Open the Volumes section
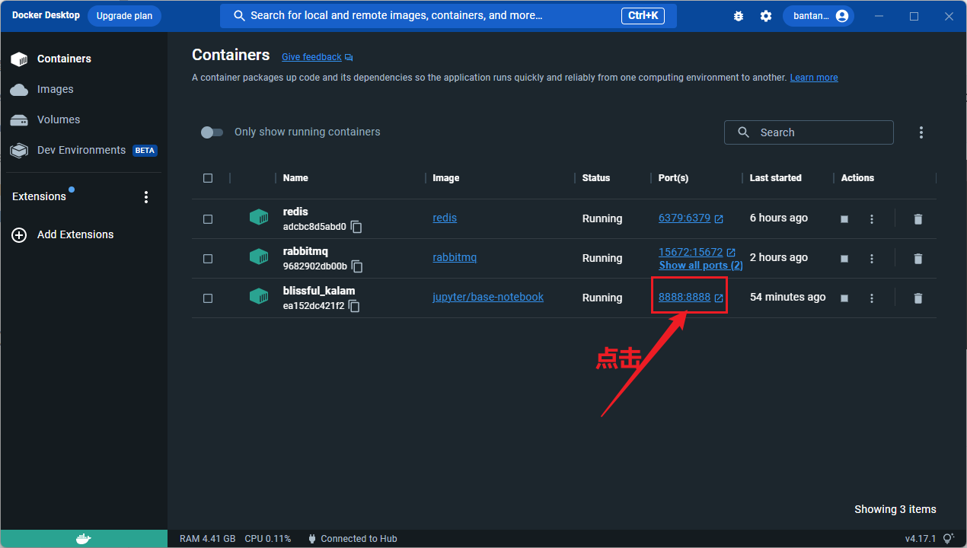This screenshot has height=548, width=967. click(x=58, y=119)
